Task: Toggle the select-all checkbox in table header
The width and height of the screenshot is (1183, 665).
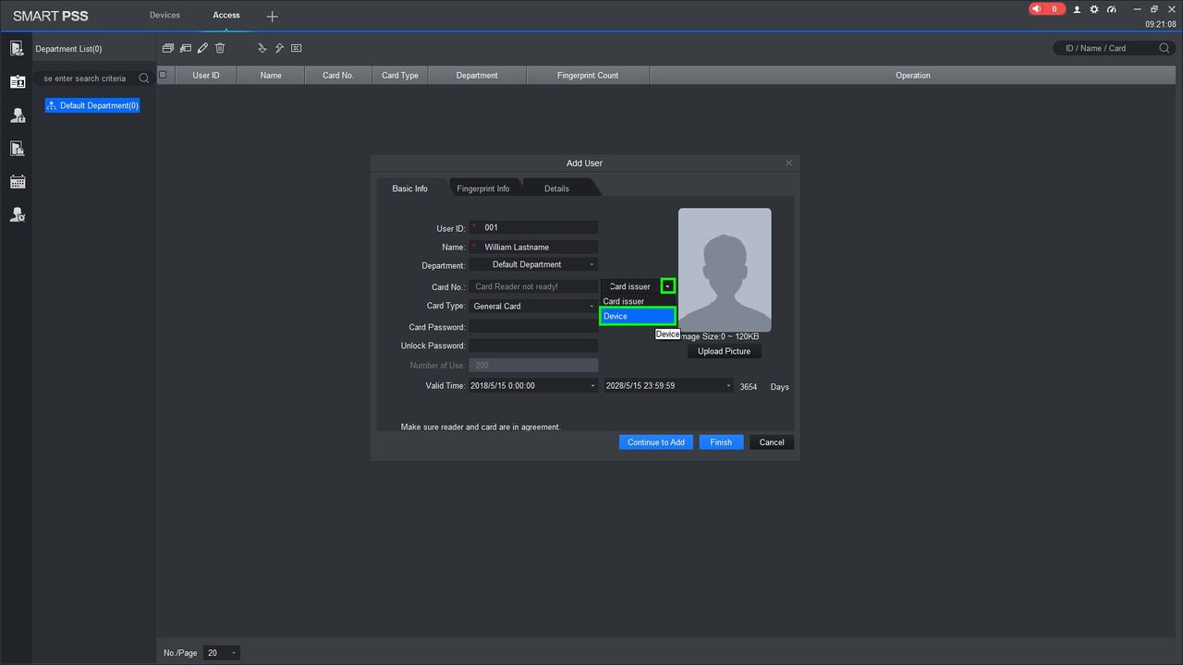Action: tap(164, 75)
